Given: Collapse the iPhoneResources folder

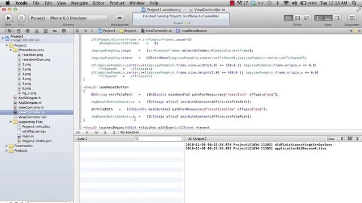Looking at the screenshot, I should point(11,50).
